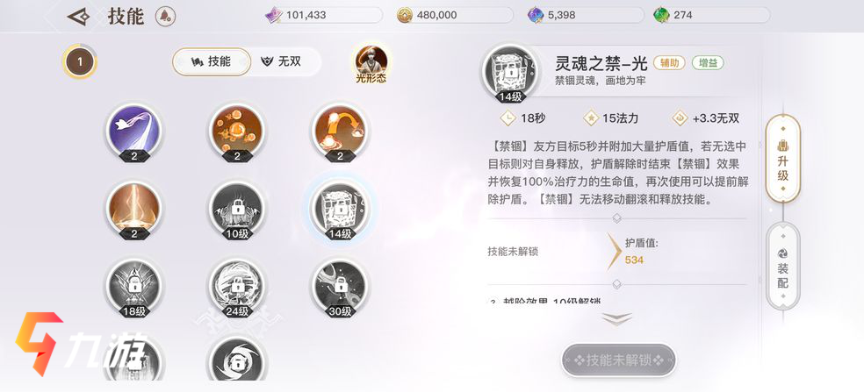Click the bell icon beside 技能 title

click(x=165, y=16)
